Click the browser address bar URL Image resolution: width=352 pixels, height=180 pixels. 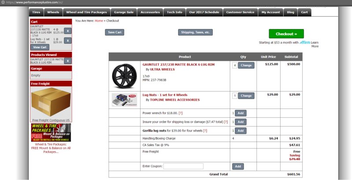34,3
